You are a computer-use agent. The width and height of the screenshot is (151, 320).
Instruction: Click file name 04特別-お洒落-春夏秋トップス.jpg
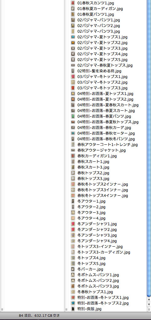108,122
